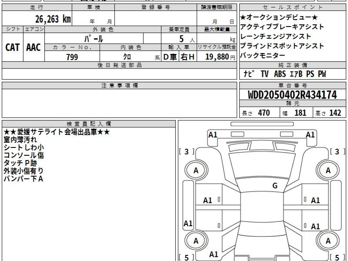348x261 pixels.
Task: Click the 検査員記入欄 header bar
Action: click(89, 124)
